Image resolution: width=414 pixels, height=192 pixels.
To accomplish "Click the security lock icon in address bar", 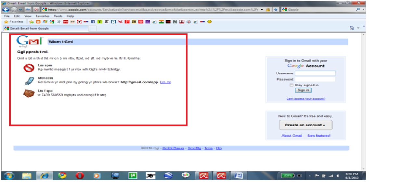I will click(268, 10).
